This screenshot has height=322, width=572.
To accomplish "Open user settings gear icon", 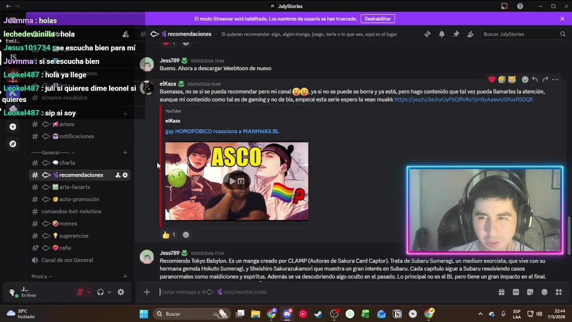I will click(x=121, y=292).
